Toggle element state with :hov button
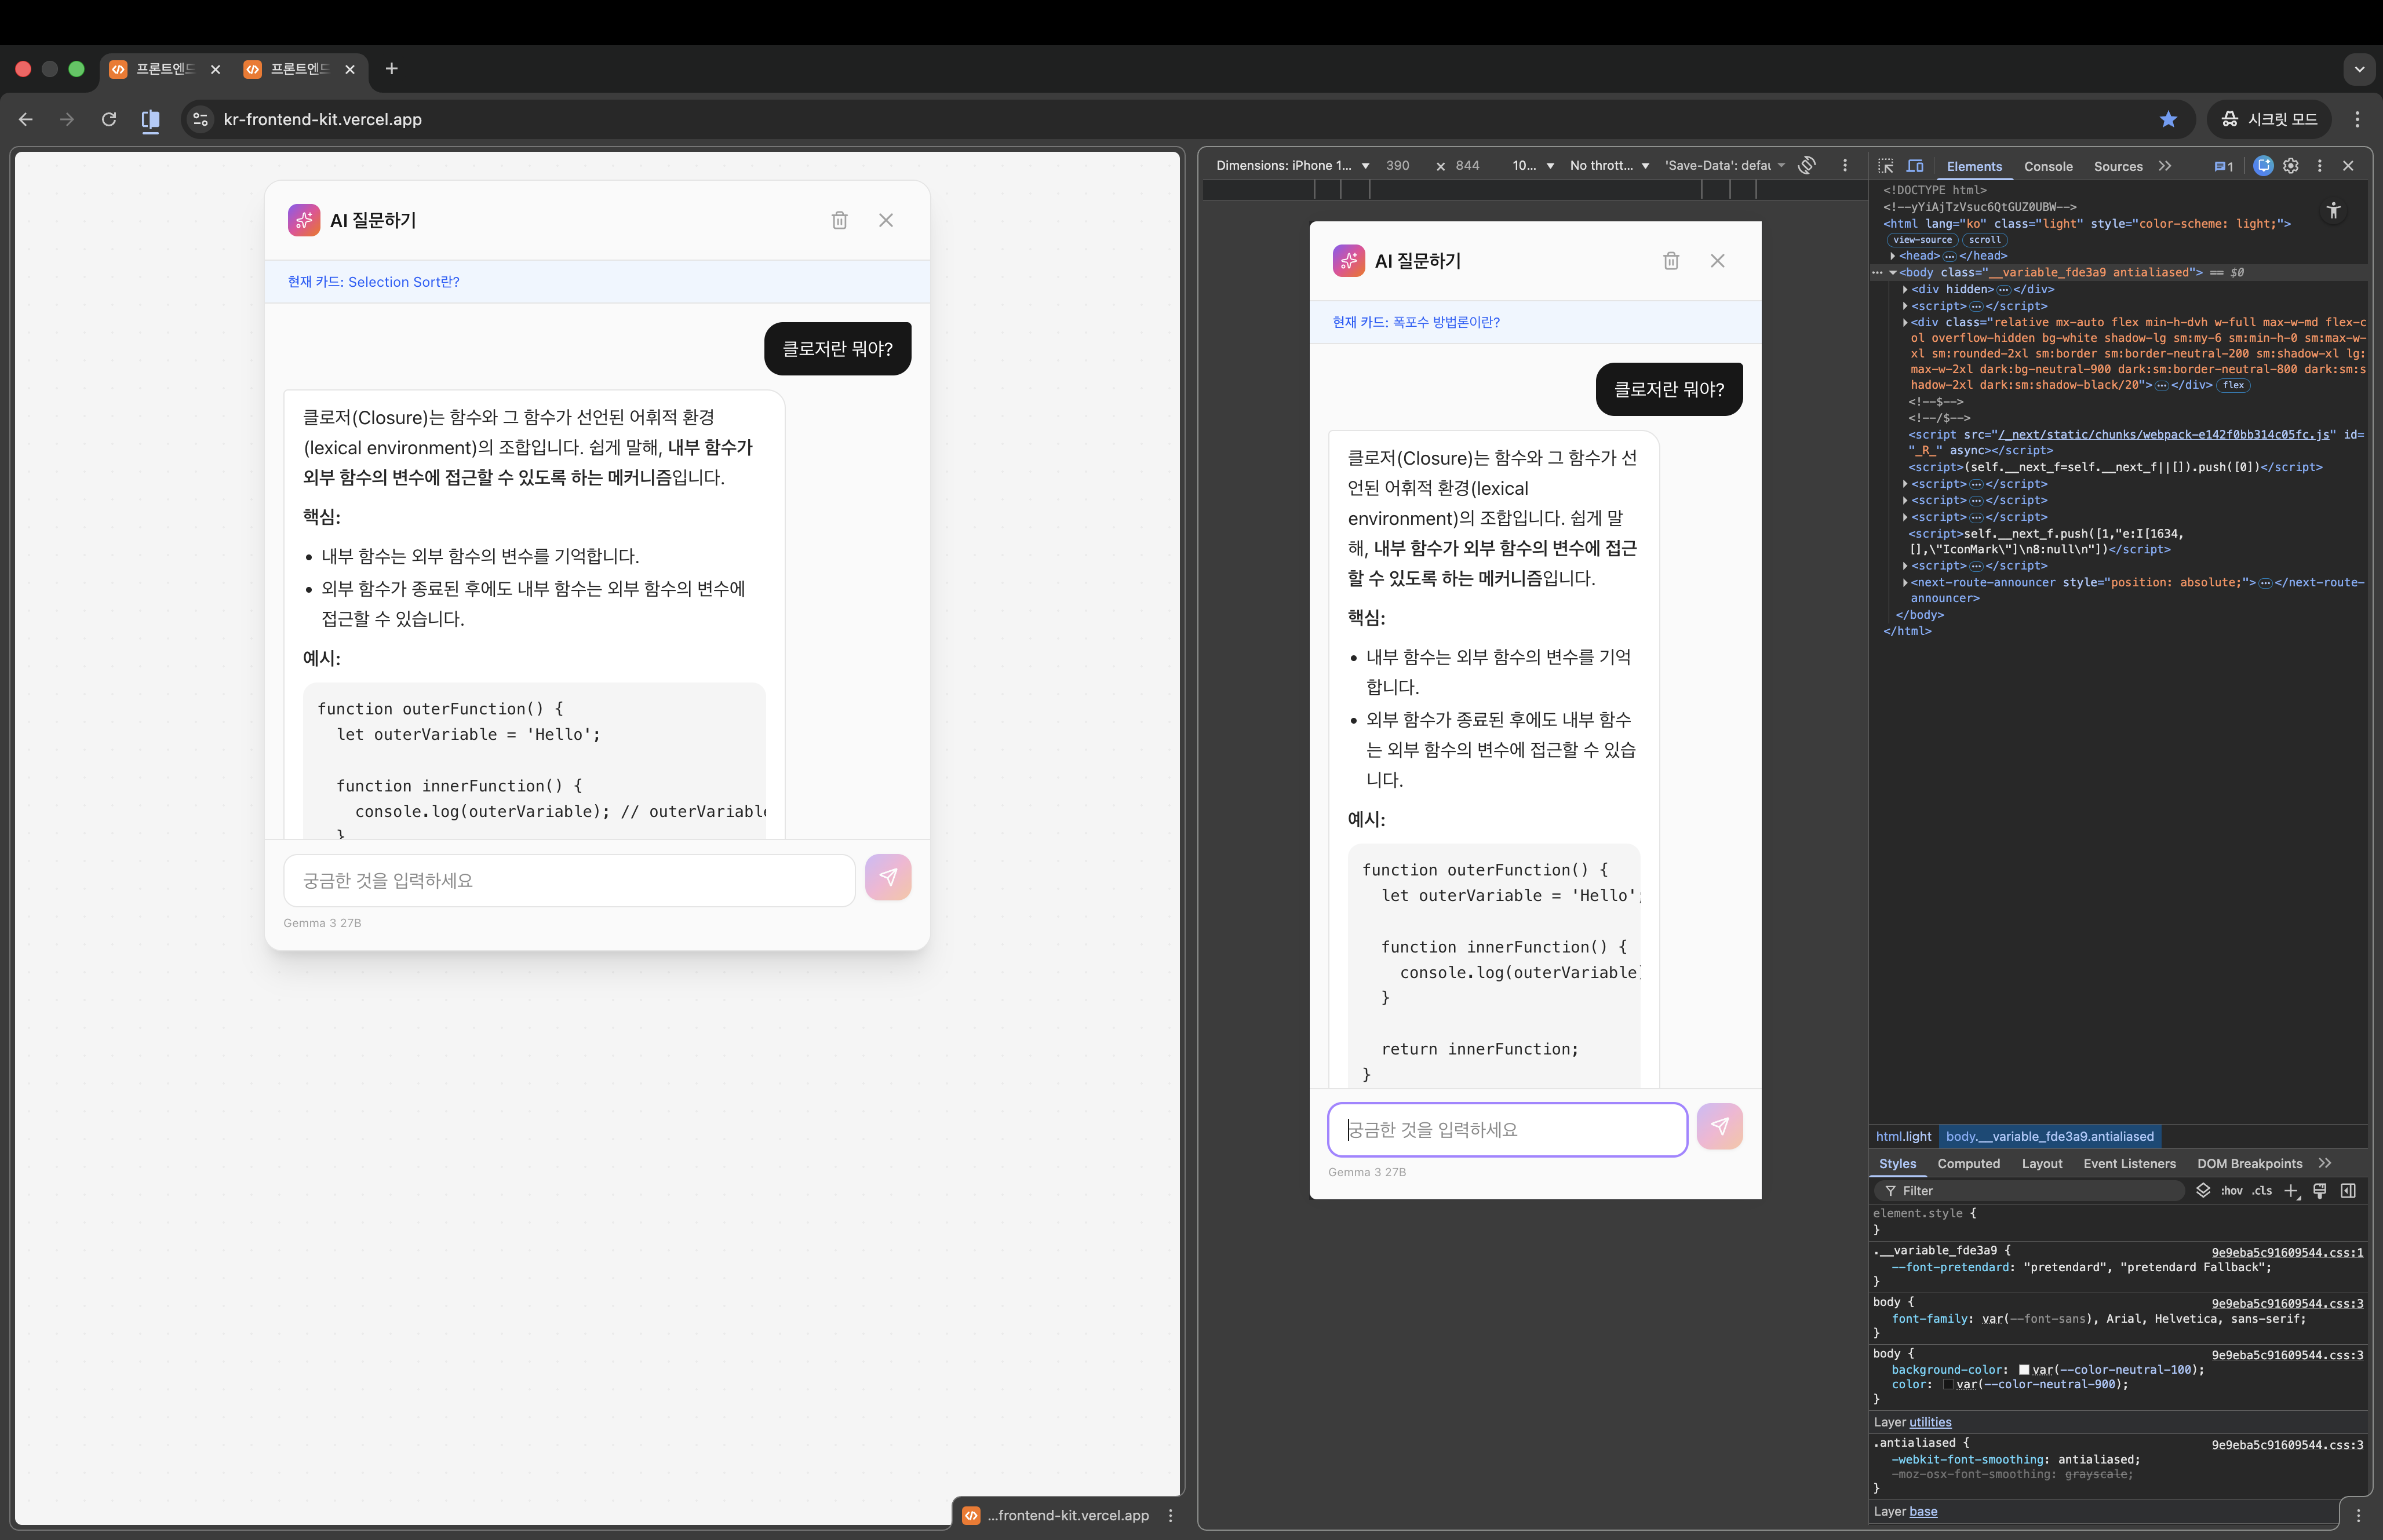Viewport: 2383px width, 1540px height. click(2231, 1190)
